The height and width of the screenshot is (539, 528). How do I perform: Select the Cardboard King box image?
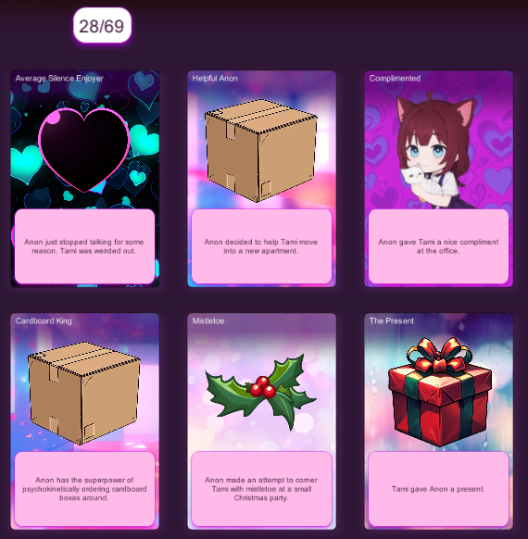[x=84, y=394]
